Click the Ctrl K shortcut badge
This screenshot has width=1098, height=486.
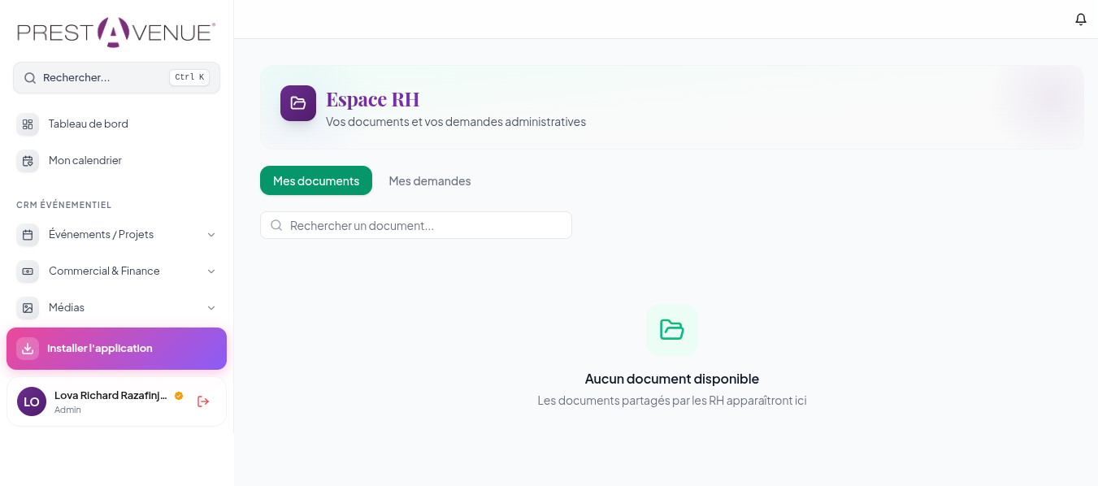pos(189,78)
